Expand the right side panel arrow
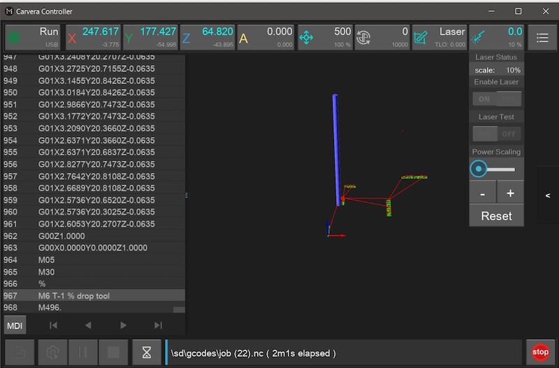Image resolution: width=559 pixels, height=368 pixels. [x=548, y=195]
